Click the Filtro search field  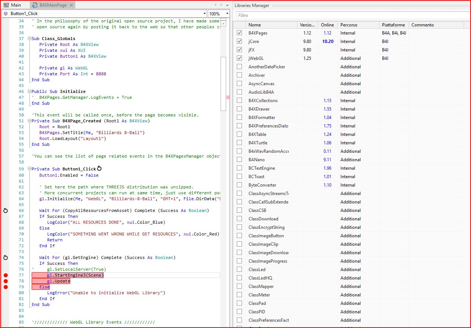pyautogui.click(x=352, y=15)
